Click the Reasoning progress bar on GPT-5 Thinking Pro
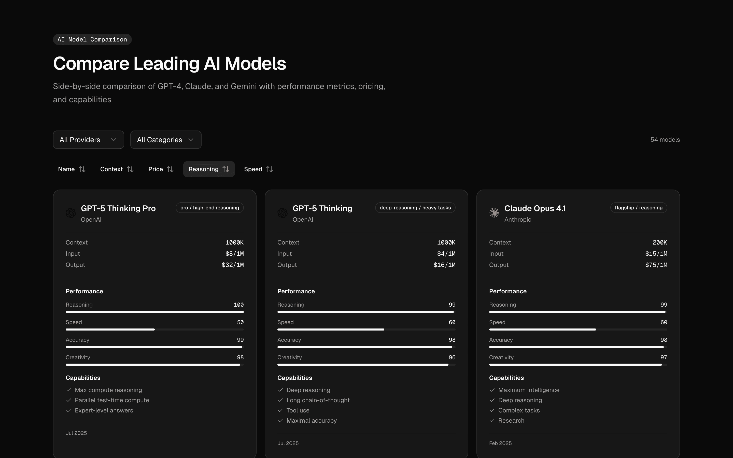733x458 pixels. (154, 312)
